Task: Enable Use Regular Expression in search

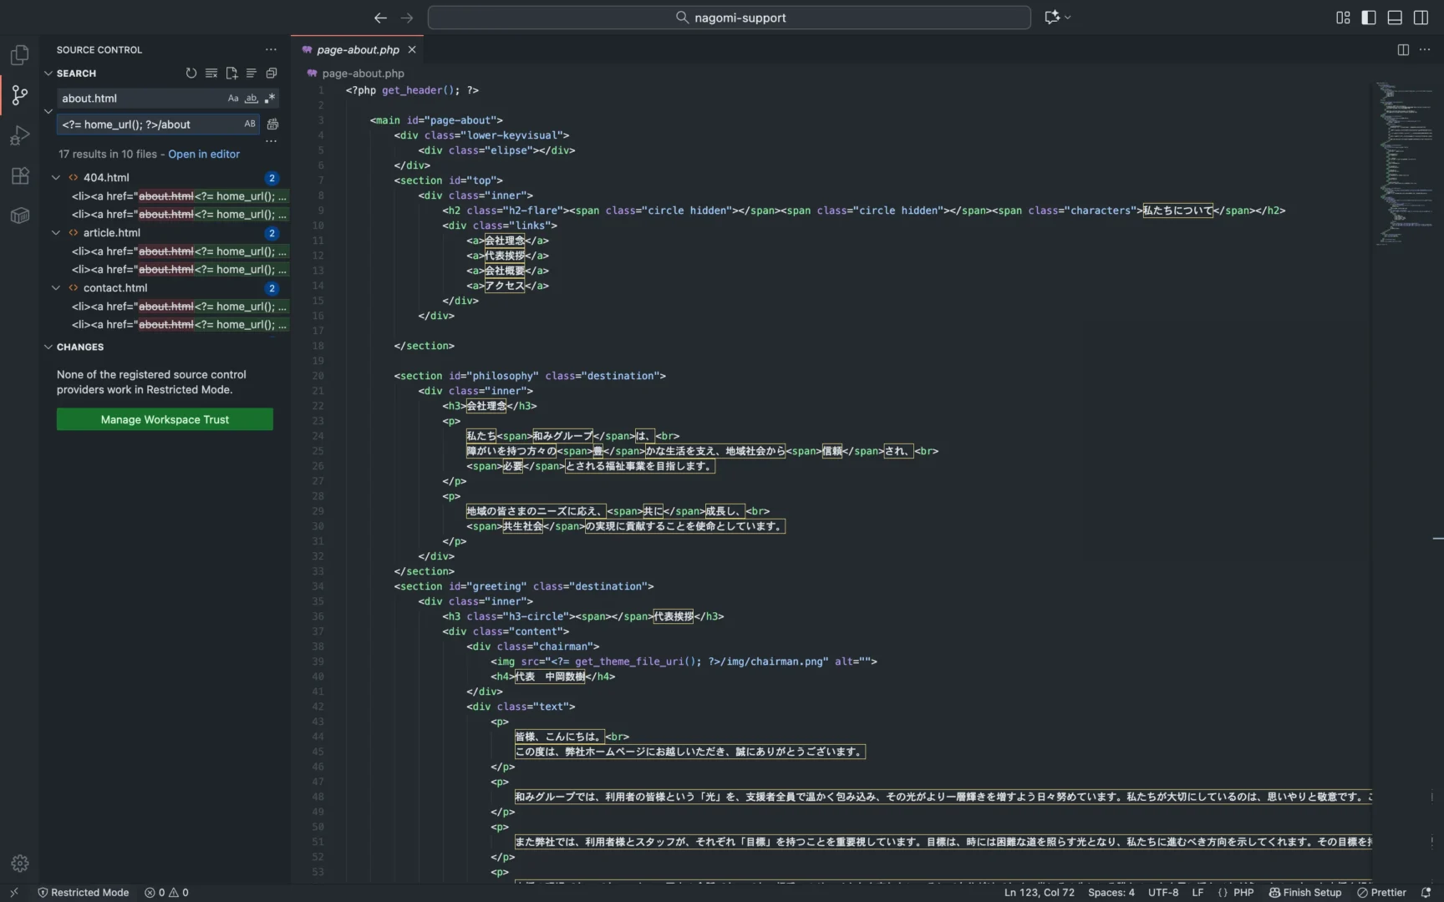Action: pyautogui.click(x=269, y=99)
